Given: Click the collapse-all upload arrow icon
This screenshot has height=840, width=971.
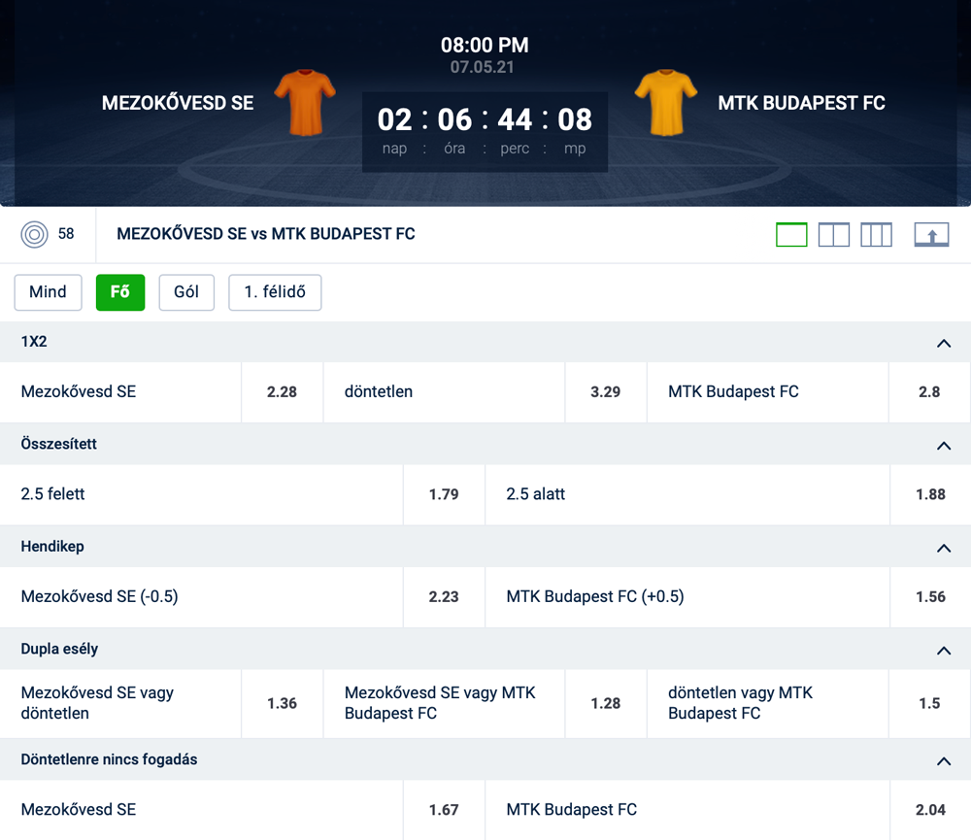Looking at the screenshot, I should click(x=931, y=235).
